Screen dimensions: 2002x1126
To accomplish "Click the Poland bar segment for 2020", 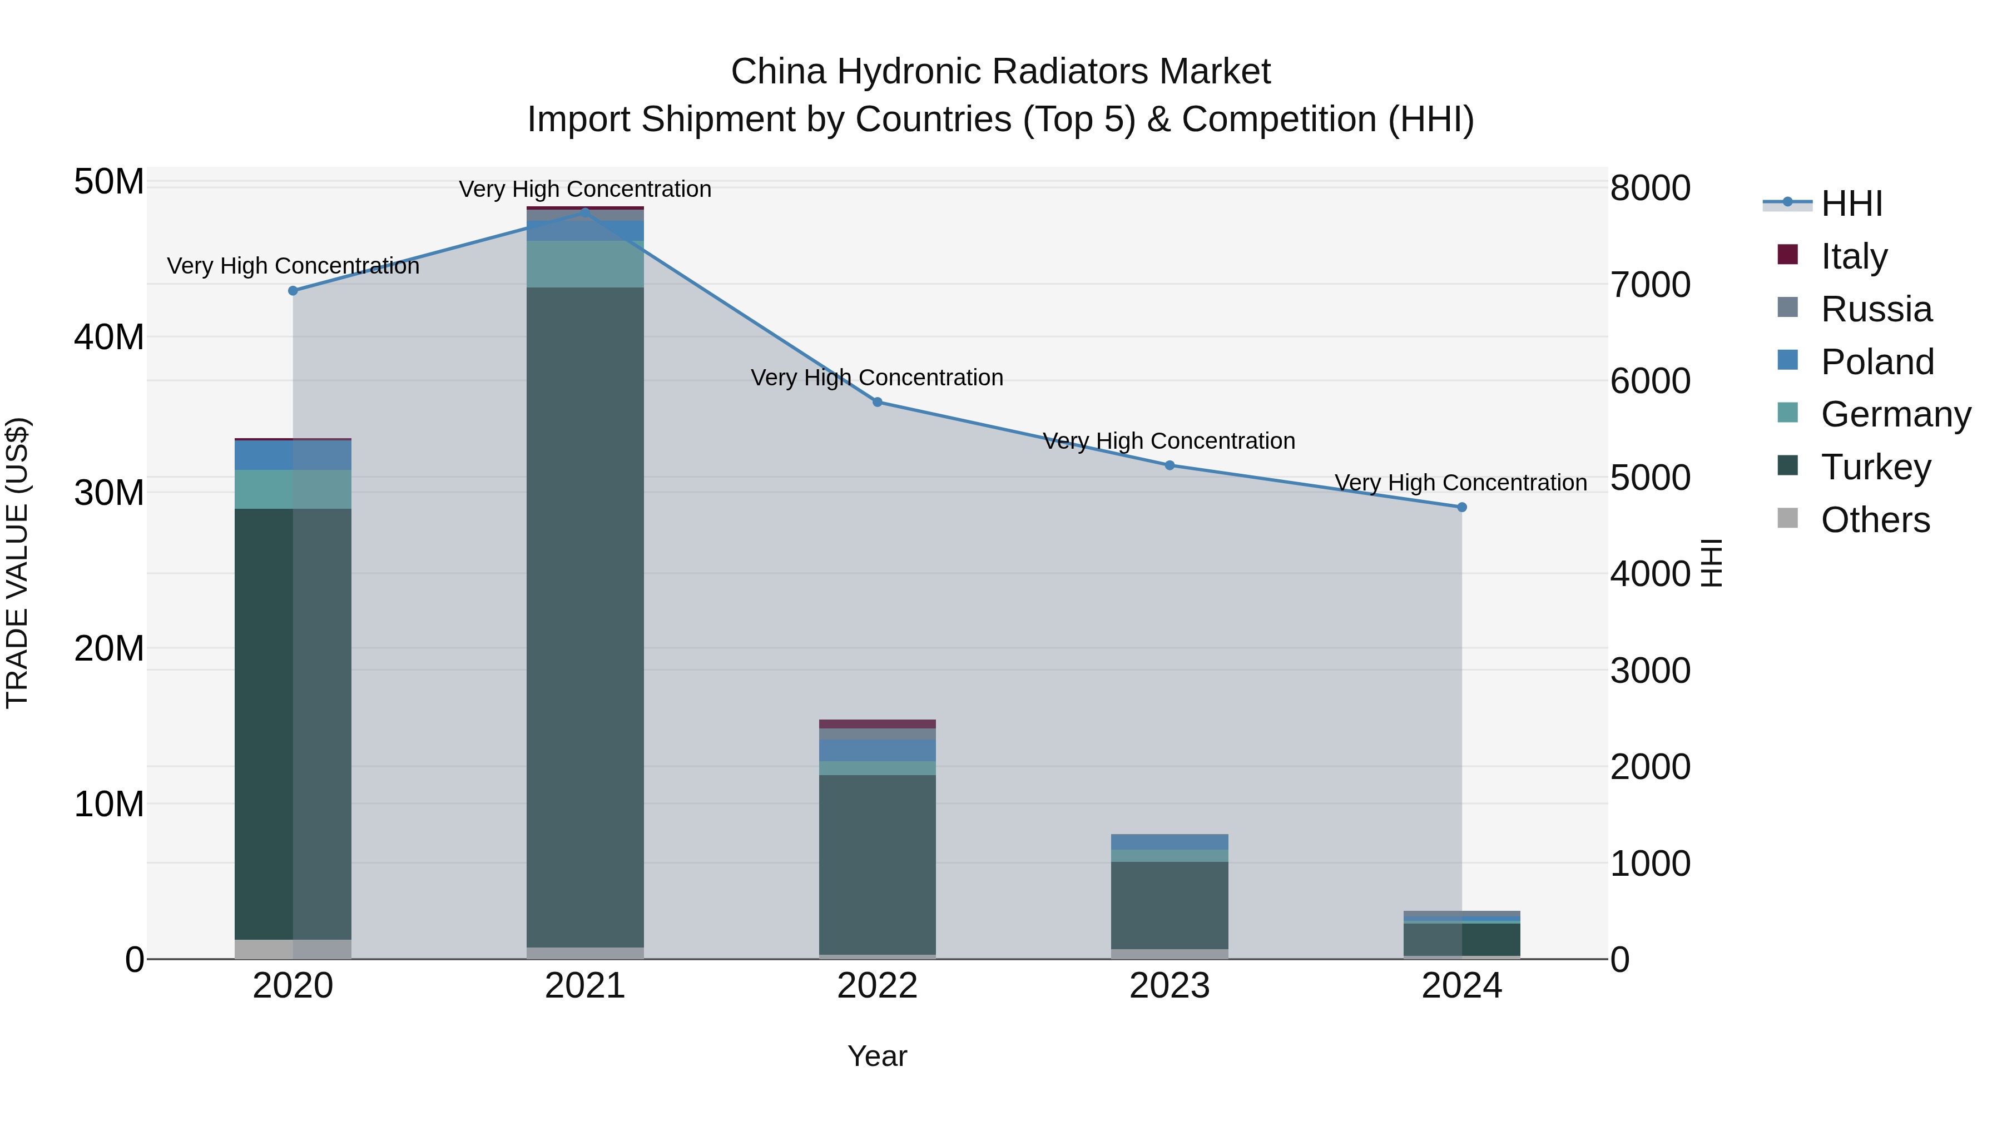I will pyautogui.click(x=293, y=455).
